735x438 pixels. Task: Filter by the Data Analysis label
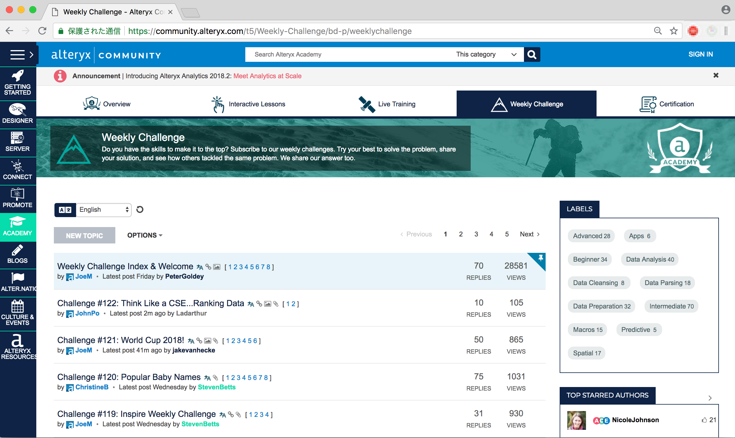(x=650, y=260)
